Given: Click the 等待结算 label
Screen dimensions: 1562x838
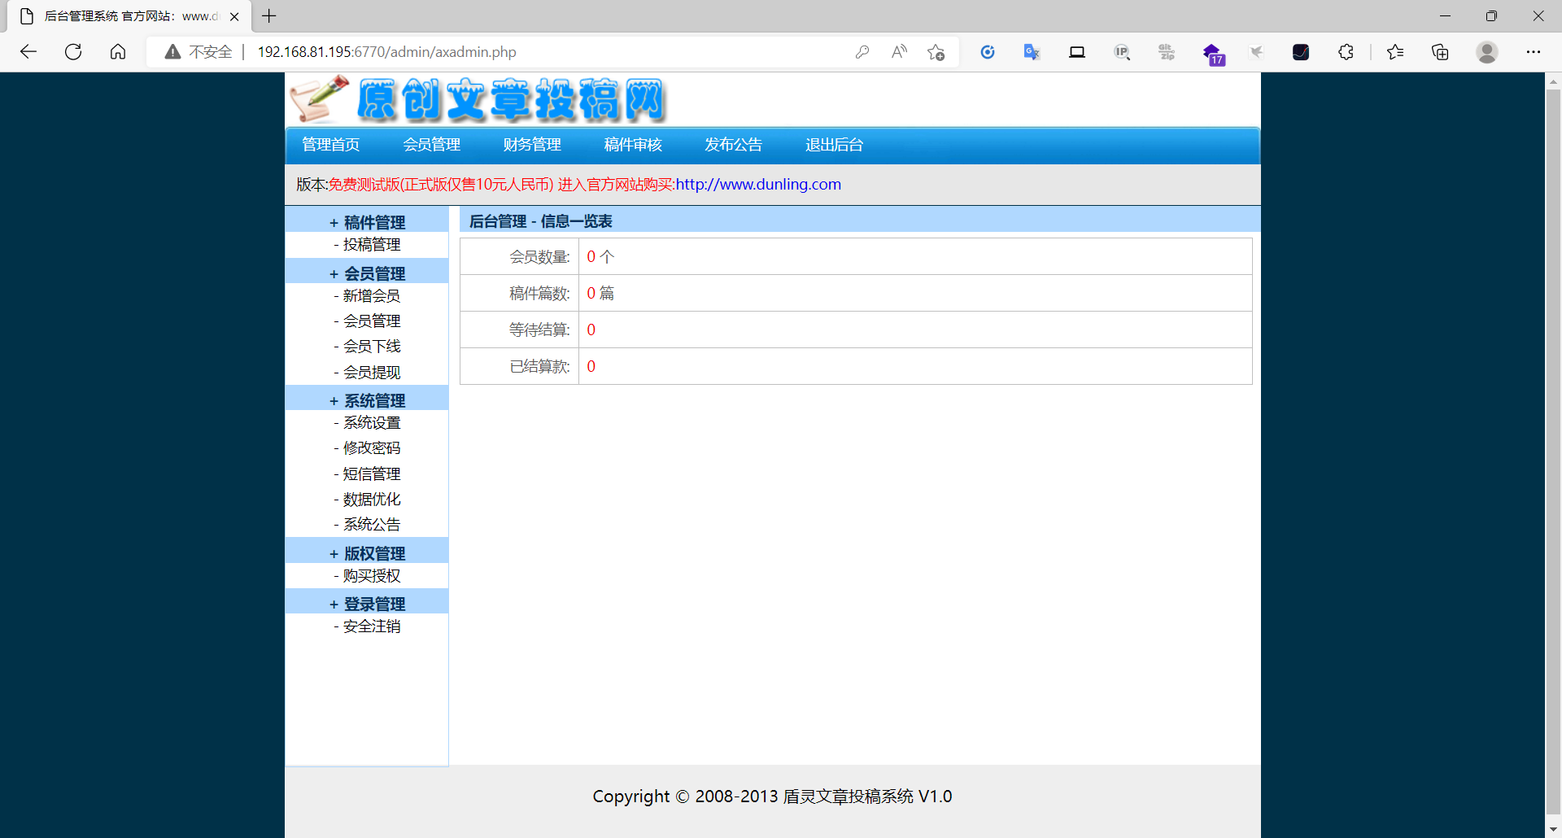Looking at the screenshot, I should 539,330.
